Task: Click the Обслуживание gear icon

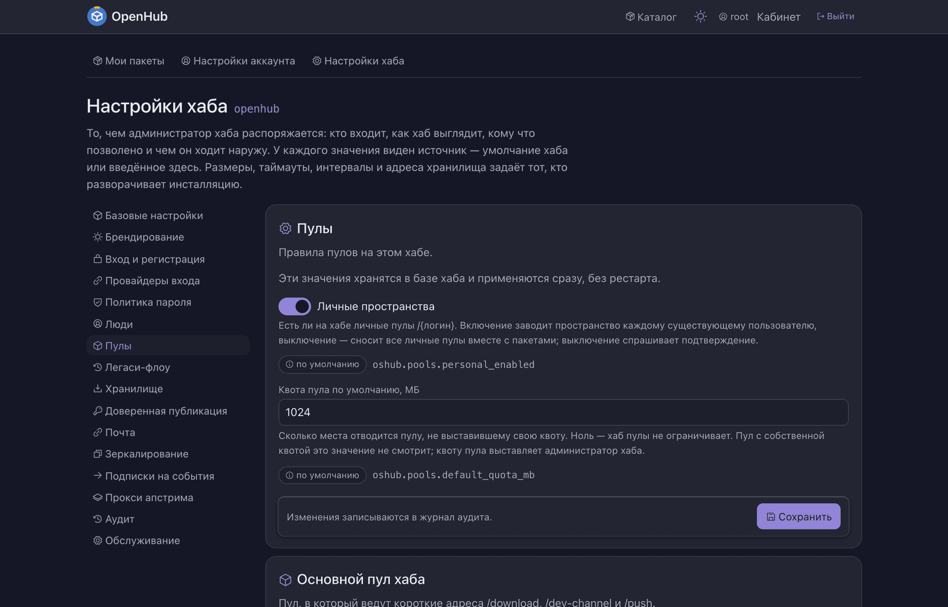Action: point(98,540)
